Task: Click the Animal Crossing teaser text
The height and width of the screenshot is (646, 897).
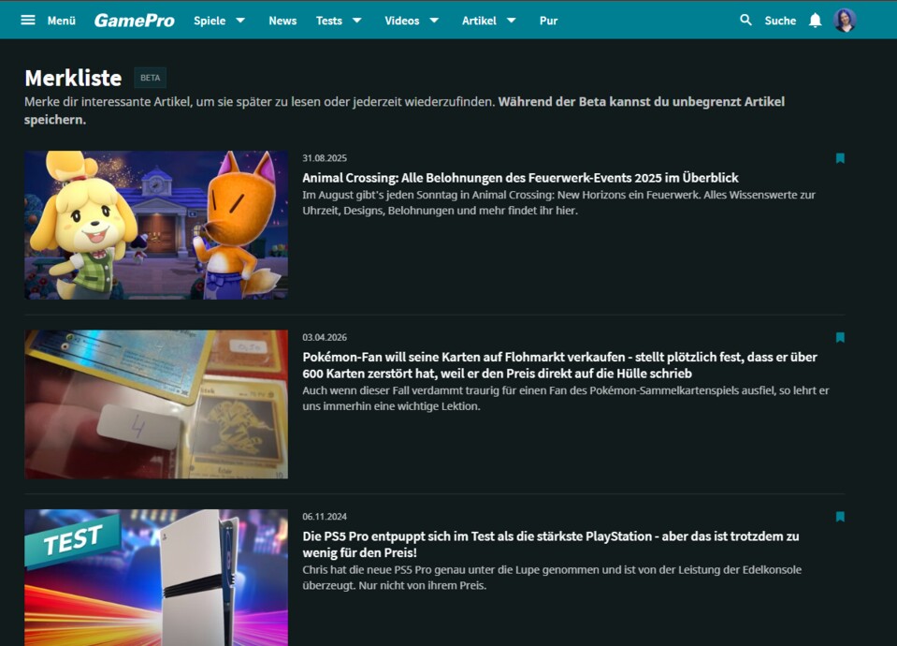Action: click(x=559, y=203)
